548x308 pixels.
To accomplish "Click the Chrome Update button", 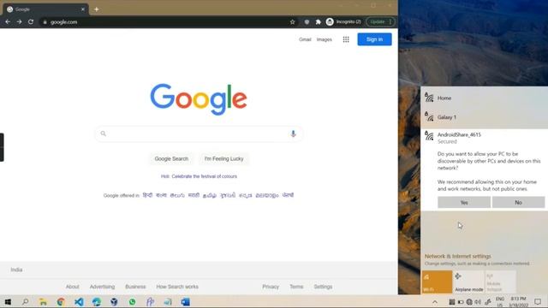I will pos(380,22).
